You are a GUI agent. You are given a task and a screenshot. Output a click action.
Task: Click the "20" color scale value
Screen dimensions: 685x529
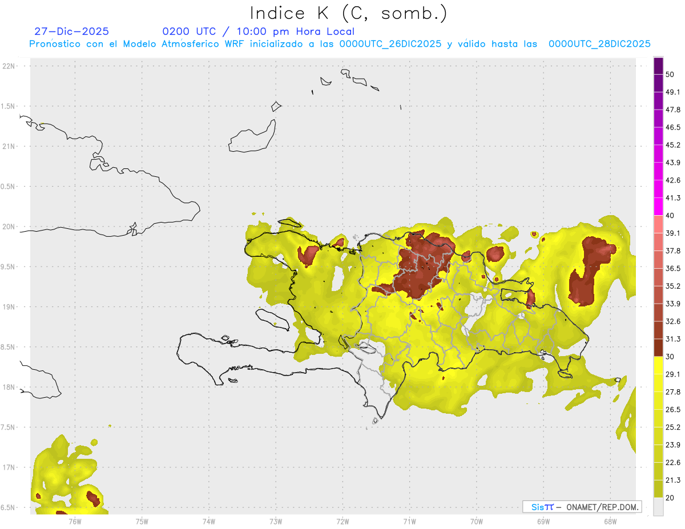click(670, 498)
